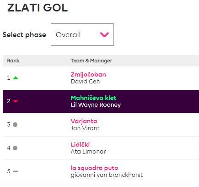Click manager name Ata Limonar

pos(88,151)
